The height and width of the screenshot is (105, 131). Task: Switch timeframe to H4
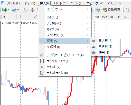119,17
